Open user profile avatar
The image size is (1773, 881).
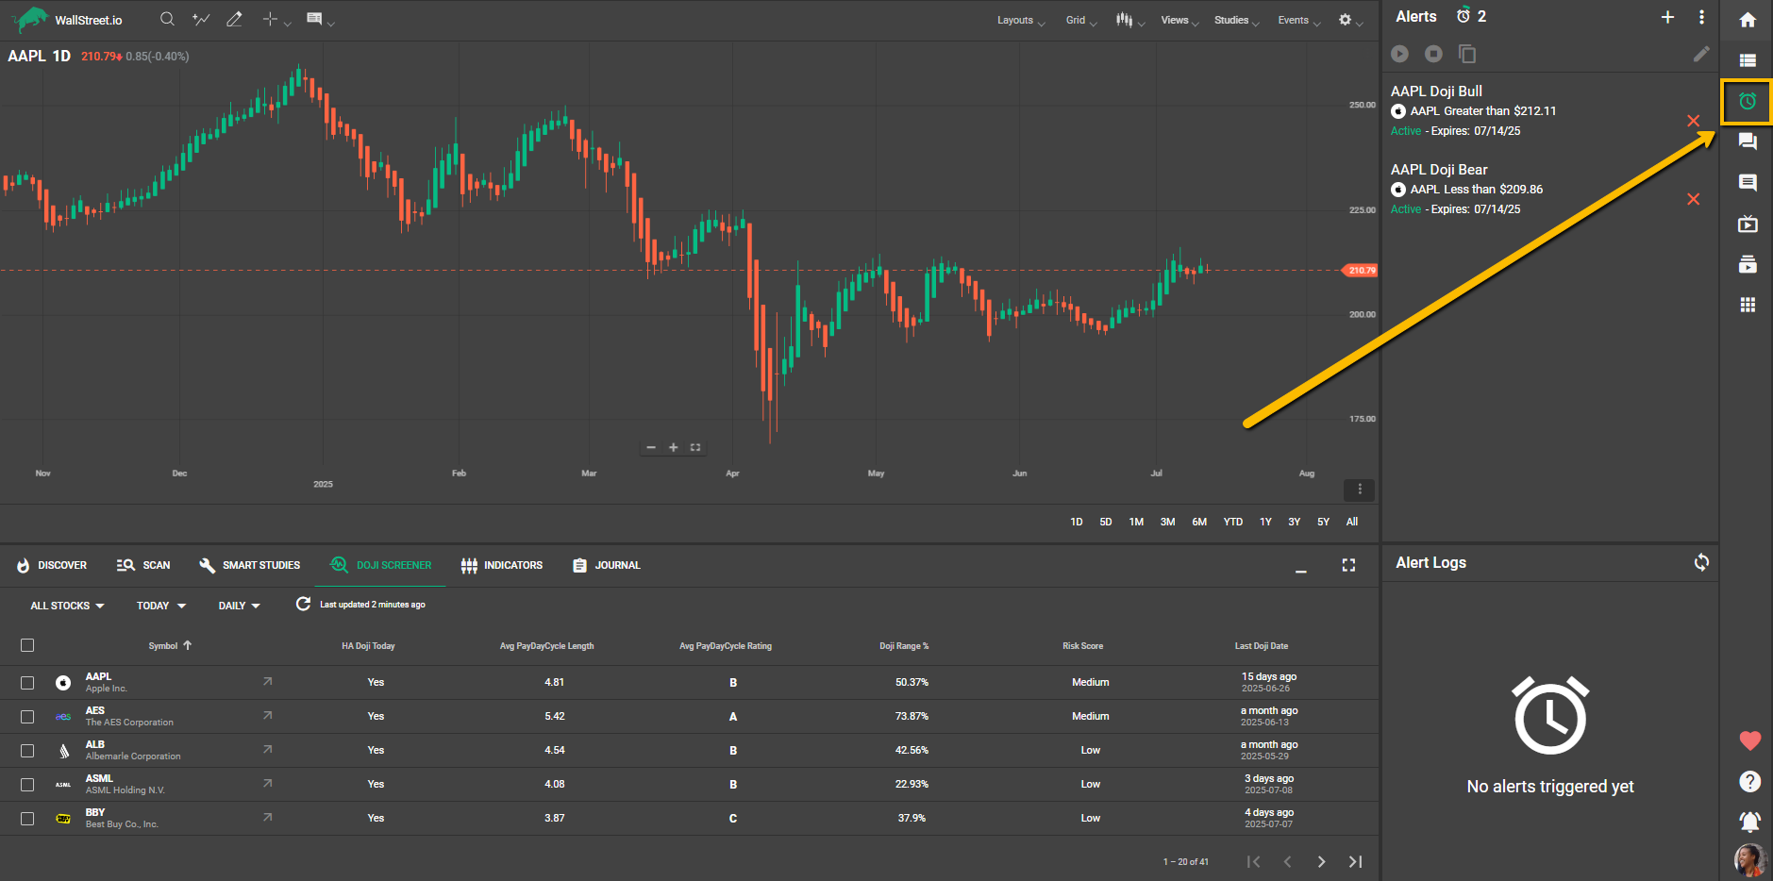point(1749,860)
